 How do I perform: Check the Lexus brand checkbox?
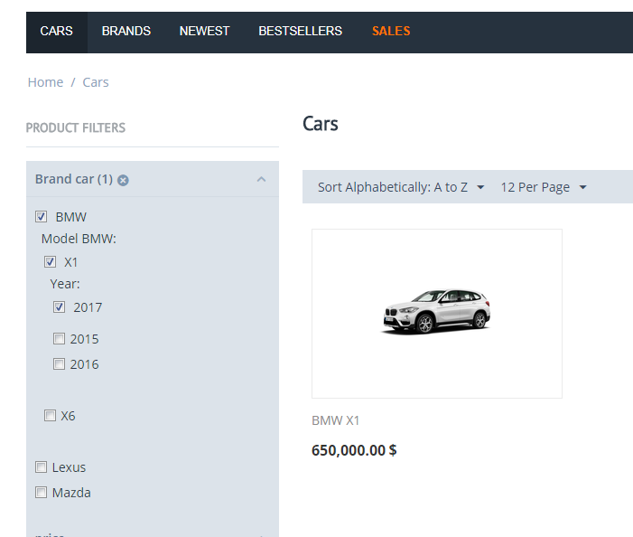click(x=41, y=467)
